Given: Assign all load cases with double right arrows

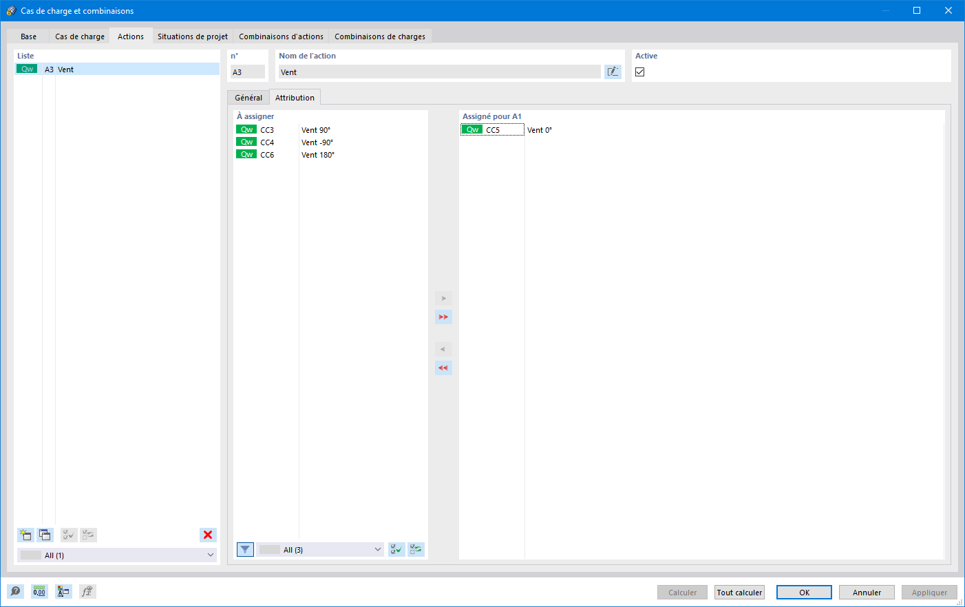Looking at the screenshot, I should pyautogui.click(x=443, y=317).
